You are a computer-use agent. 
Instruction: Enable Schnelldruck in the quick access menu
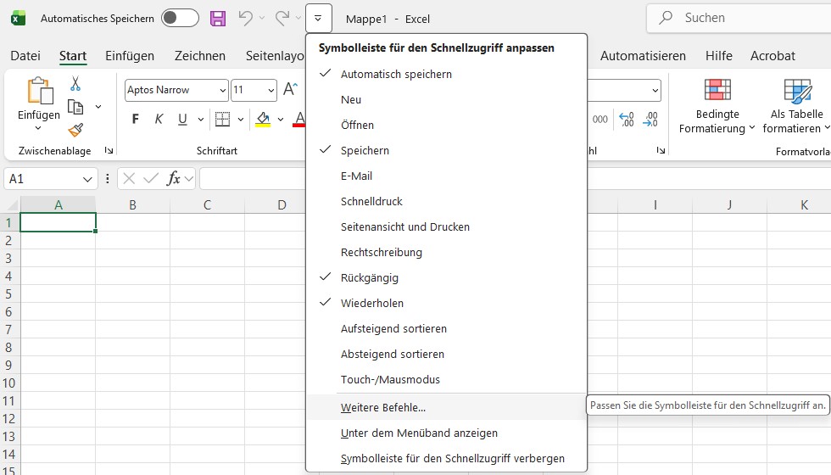pos(371,201)
